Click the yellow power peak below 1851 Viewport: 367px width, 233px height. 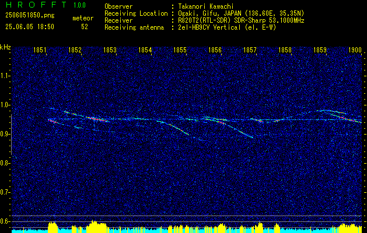pos(53,226)
